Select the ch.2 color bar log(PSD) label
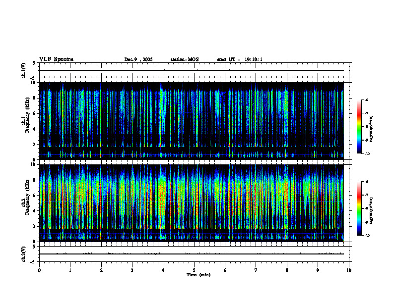Image resolution: width=393 pixels, height=303 pixels. (371, 210)
